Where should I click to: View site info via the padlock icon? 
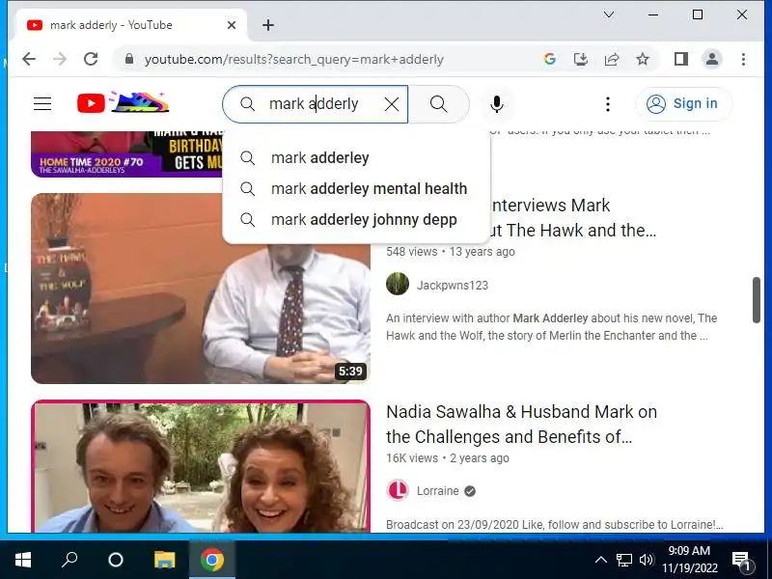129,59
